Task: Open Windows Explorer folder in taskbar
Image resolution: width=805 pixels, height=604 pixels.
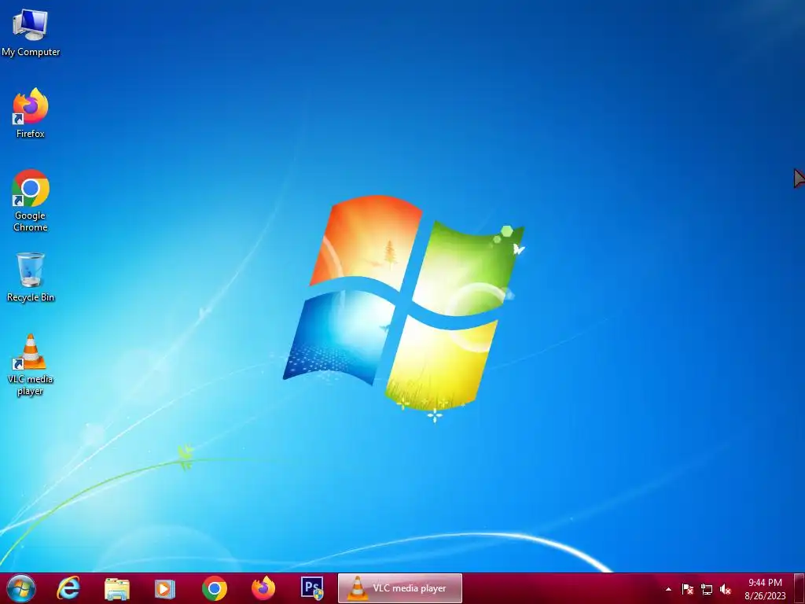Action: point(117,588)
